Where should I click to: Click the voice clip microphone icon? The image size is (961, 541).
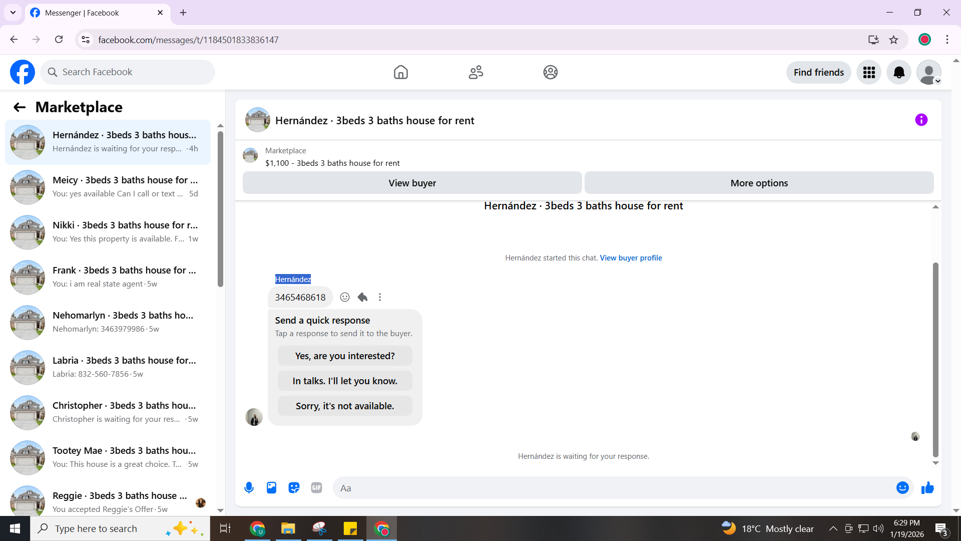(249, 488)
